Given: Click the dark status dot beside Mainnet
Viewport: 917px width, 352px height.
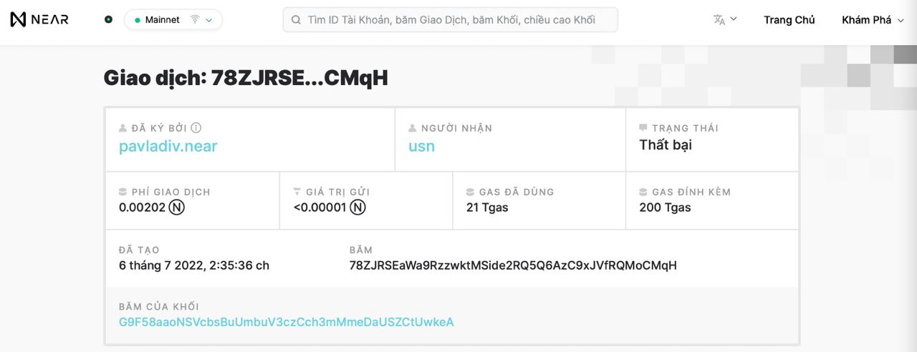Looking at the screenshot, I should click(108, 20).
